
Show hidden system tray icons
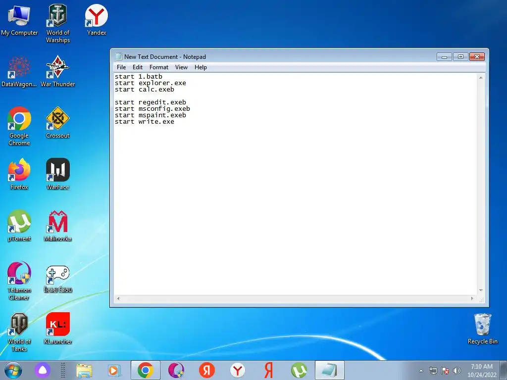(x=421, y=371)
